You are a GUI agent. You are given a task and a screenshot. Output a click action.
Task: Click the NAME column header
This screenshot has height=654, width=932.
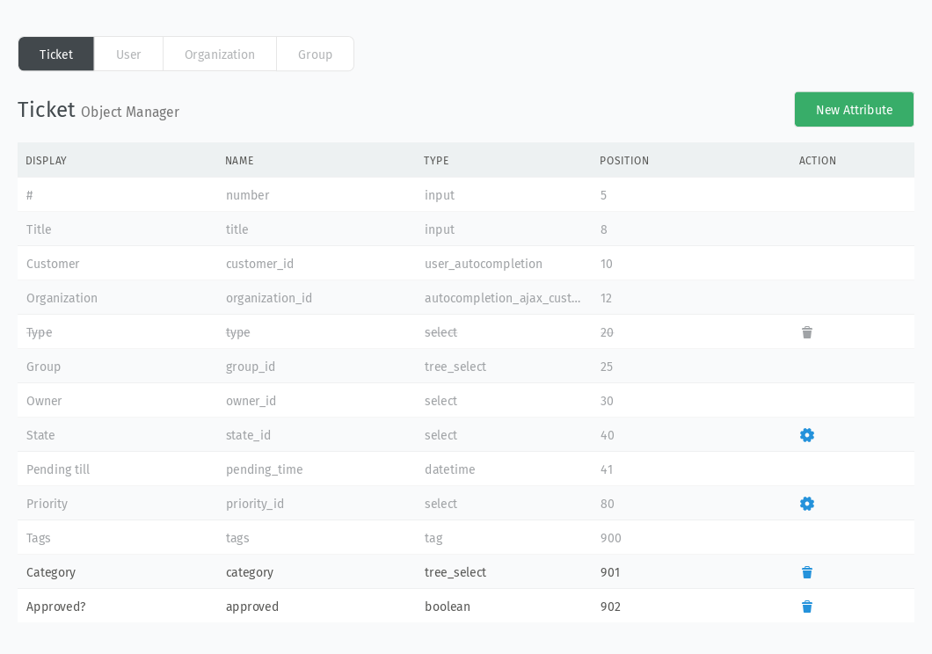239,160
